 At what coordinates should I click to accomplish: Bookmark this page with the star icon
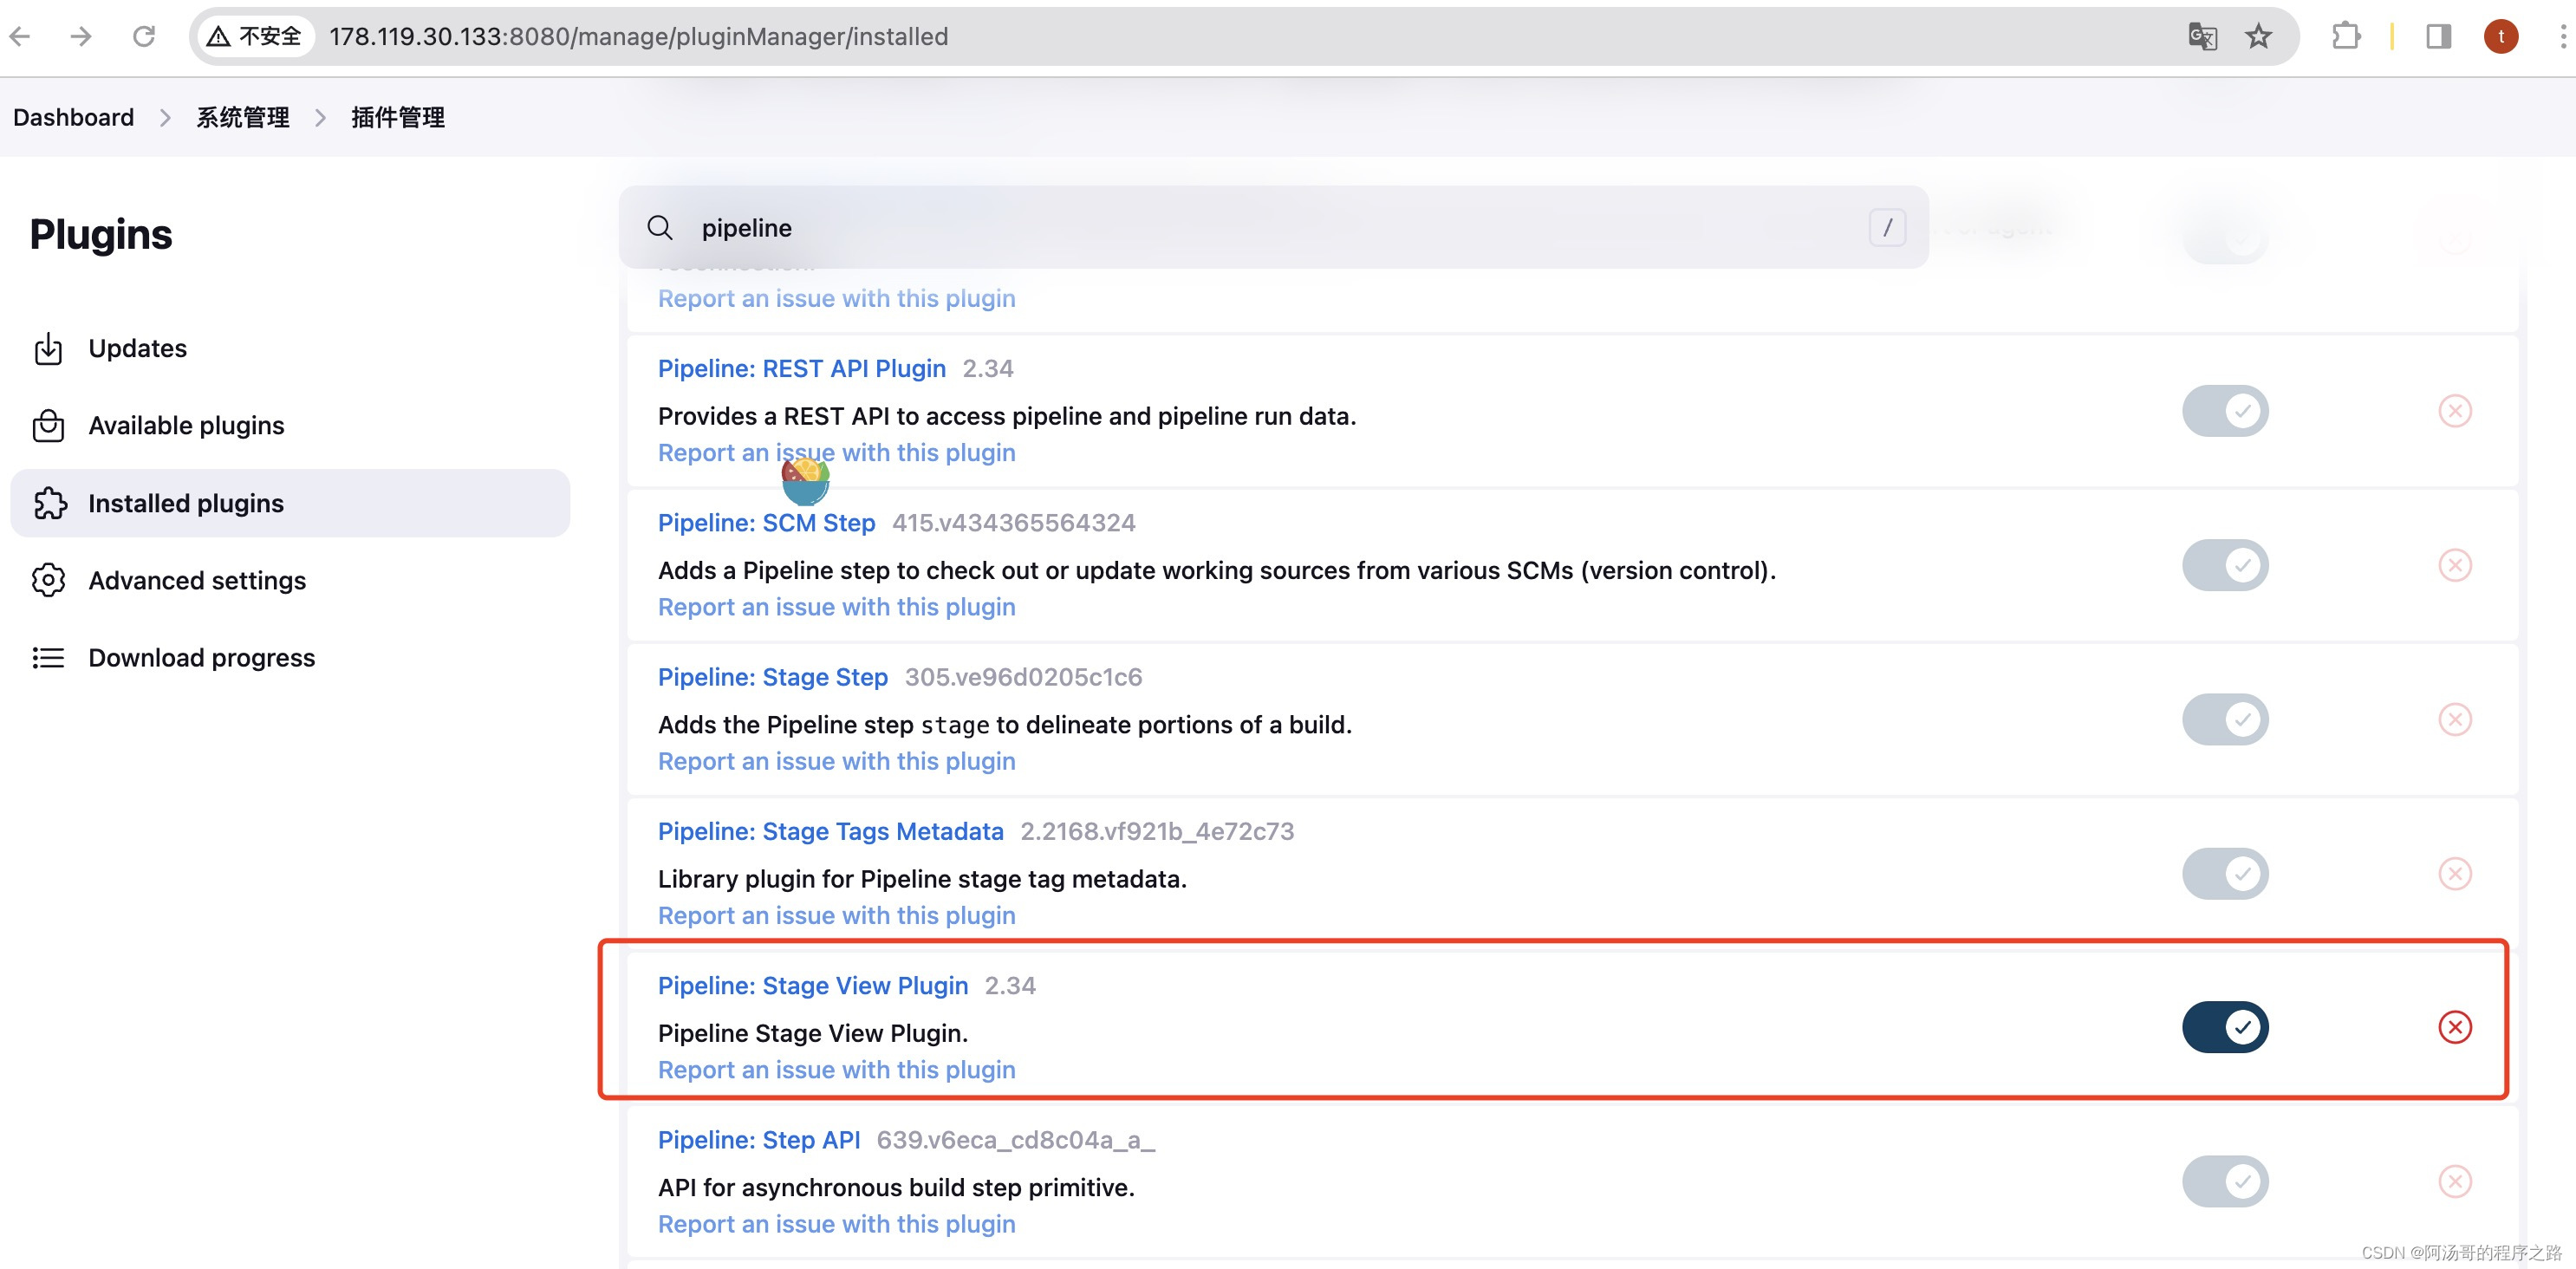(x=2258, y=36)
